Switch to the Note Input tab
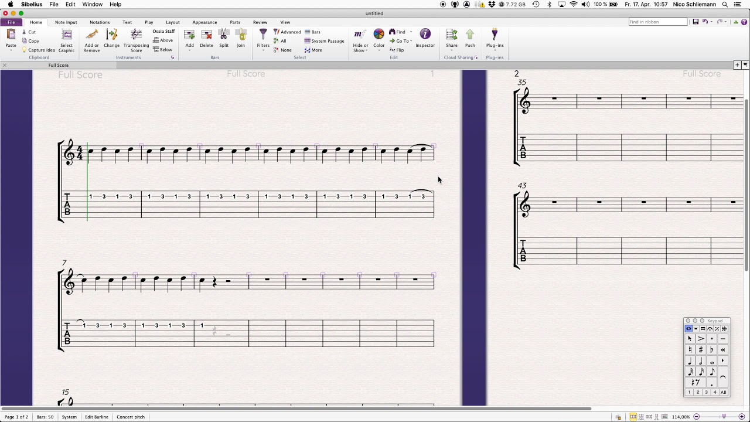 point(66,22)
